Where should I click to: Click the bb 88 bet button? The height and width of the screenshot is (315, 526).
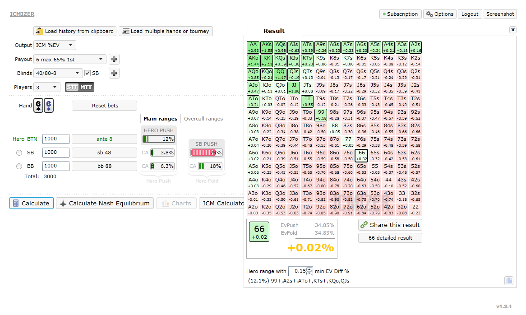104,166
